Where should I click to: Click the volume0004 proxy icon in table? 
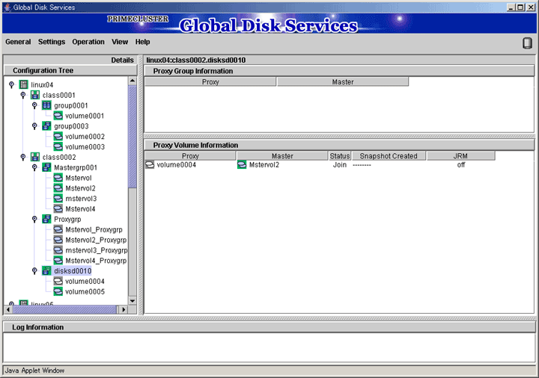pyautogui.click(x=150, y=164)
